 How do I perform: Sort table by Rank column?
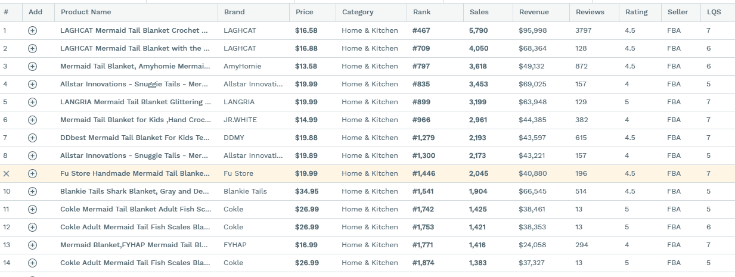[x=421, y=12]
